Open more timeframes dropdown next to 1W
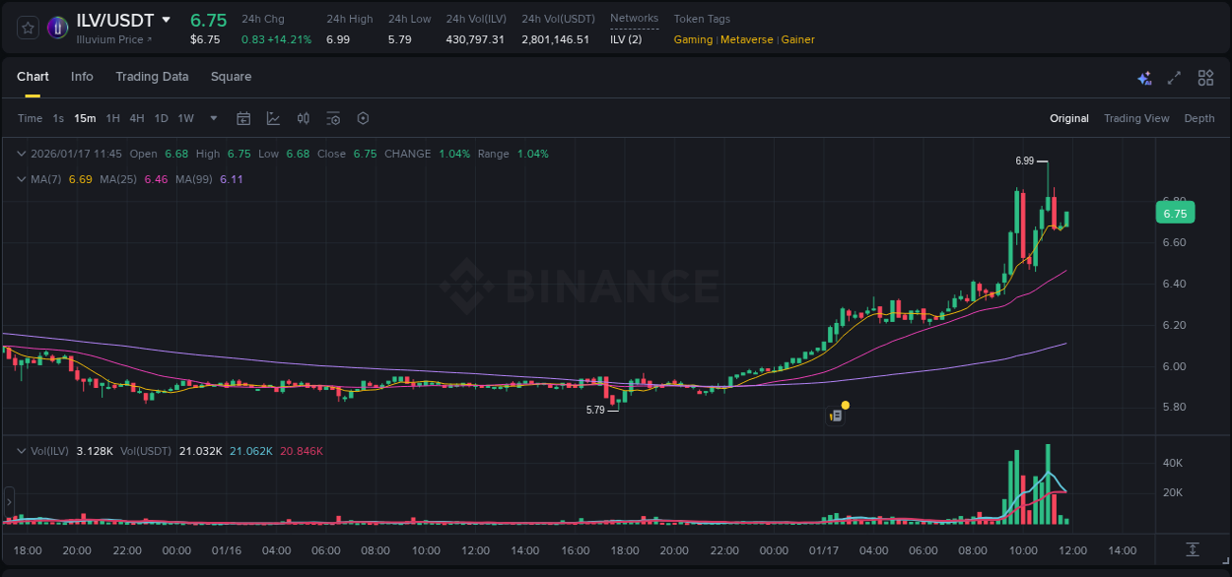This screenshot has height=577, width=1232. pyautogui.click(x=212, y=118)
